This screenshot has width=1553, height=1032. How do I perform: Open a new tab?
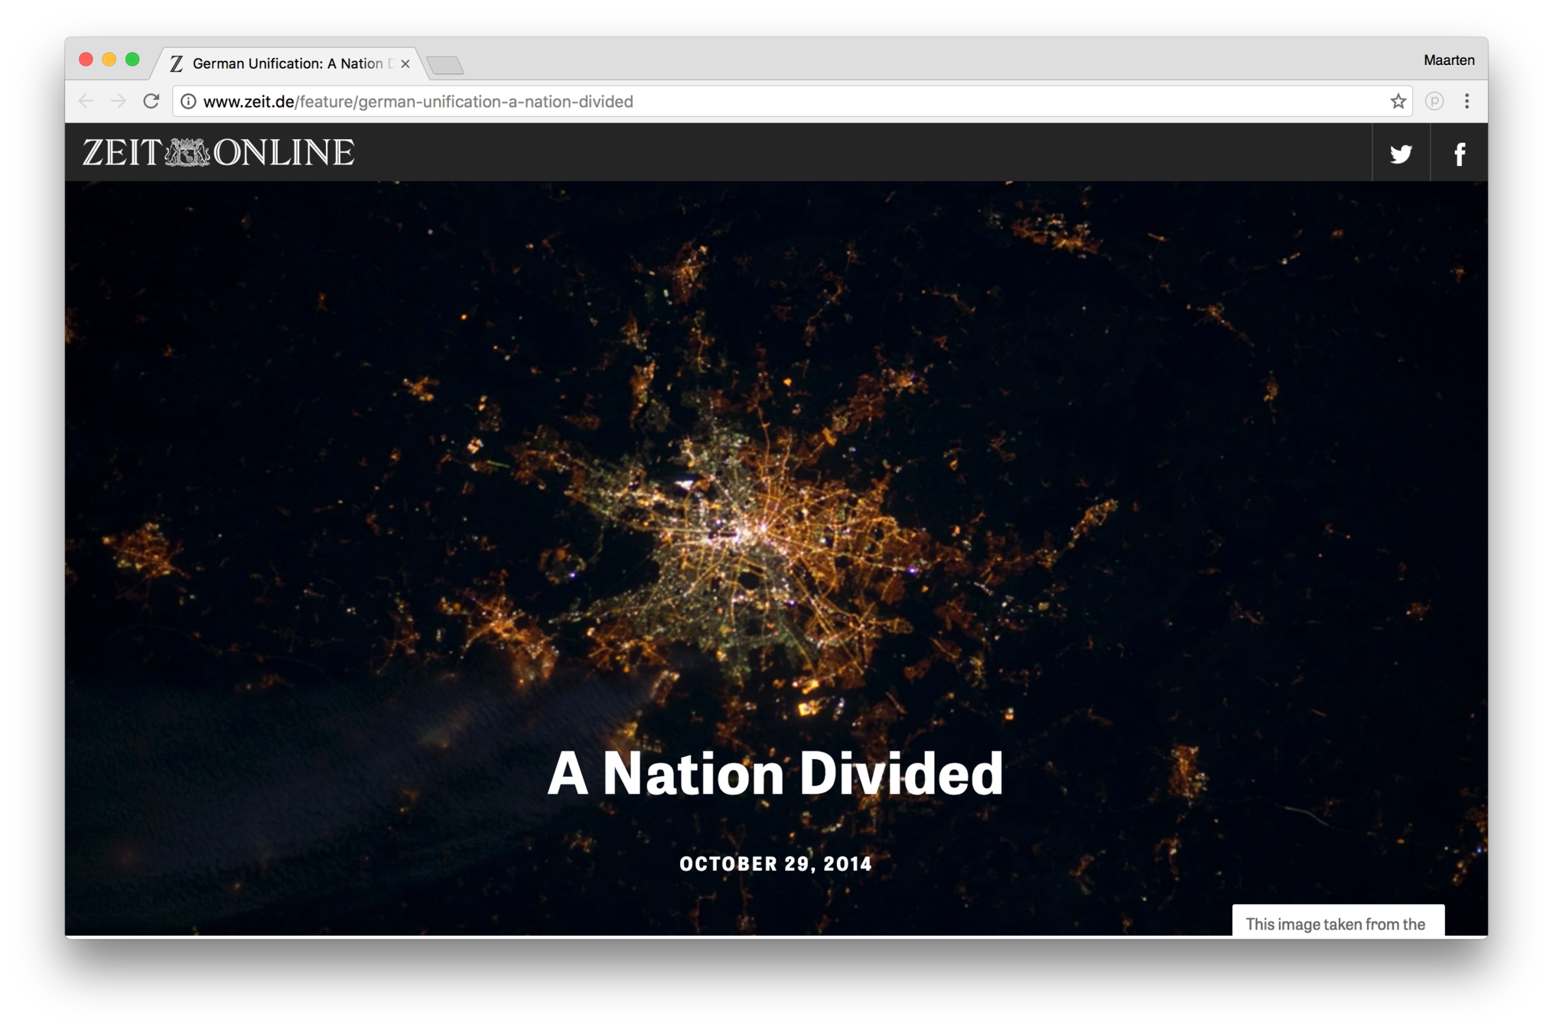point(445,65)
